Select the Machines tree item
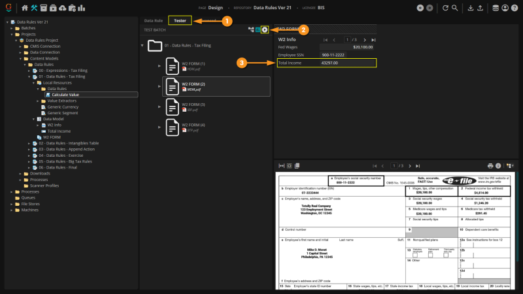This screenshot has width=523, height=294. click(29, 210)
